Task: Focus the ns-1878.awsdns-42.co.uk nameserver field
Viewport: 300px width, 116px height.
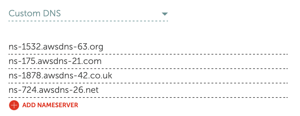Action: coord(148,76)
